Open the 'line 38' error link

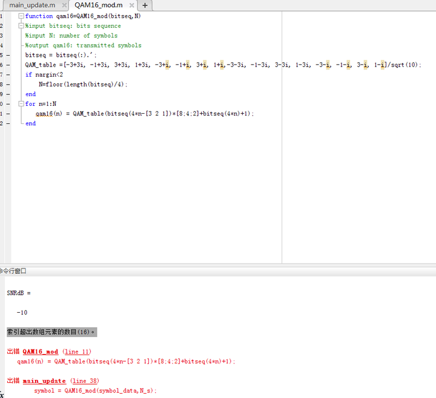coord(85,381)
